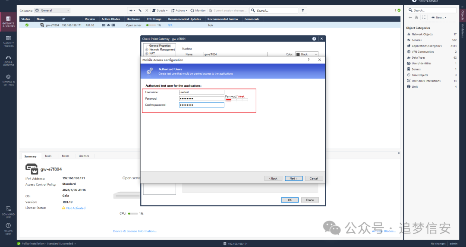
Task: Click the gateway list Search box
Action: pos(274,10)
